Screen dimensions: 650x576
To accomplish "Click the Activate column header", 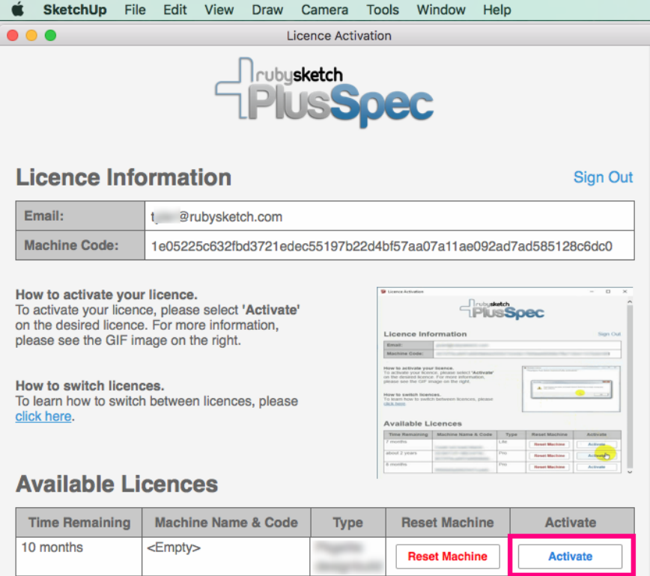I will click(x=572, y=523).
